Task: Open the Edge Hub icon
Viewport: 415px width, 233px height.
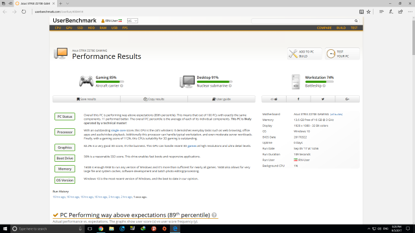Action: click(381, 12)
